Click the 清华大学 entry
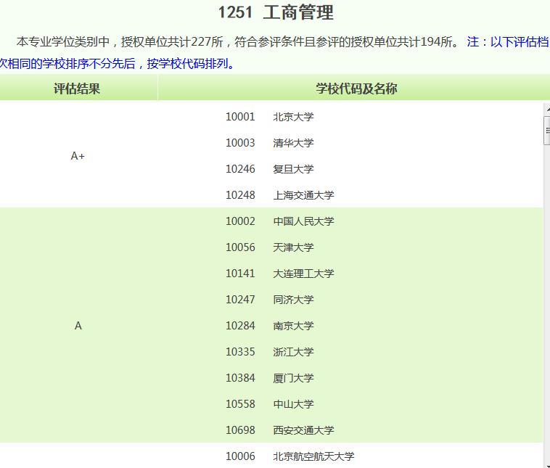 pyautogui.click(x=293, y=143)
